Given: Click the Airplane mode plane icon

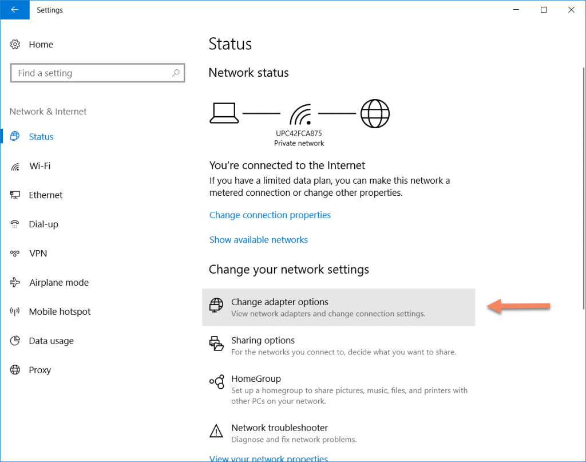Looking at the screenshot, I should [x=15, y=282].
